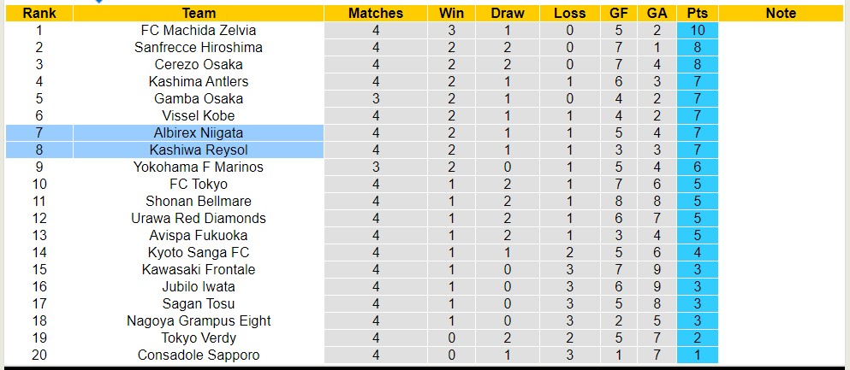This screenshot has width=850, height=370.
Task: Click Kashima Antlers in the table
Action: click(199, 81)
